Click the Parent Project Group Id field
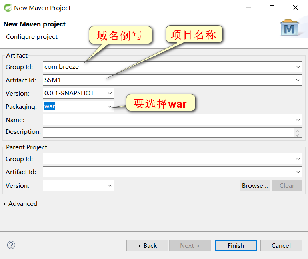Screen dimensions: 308x259 pos(172,159)
